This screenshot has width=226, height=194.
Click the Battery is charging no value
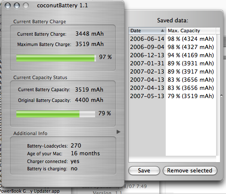tap(74, 169)
